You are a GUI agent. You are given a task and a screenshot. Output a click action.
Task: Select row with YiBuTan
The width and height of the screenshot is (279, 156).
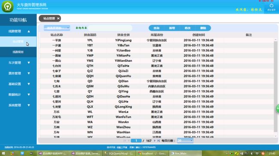pyautogui.click(x=157, y=45)
